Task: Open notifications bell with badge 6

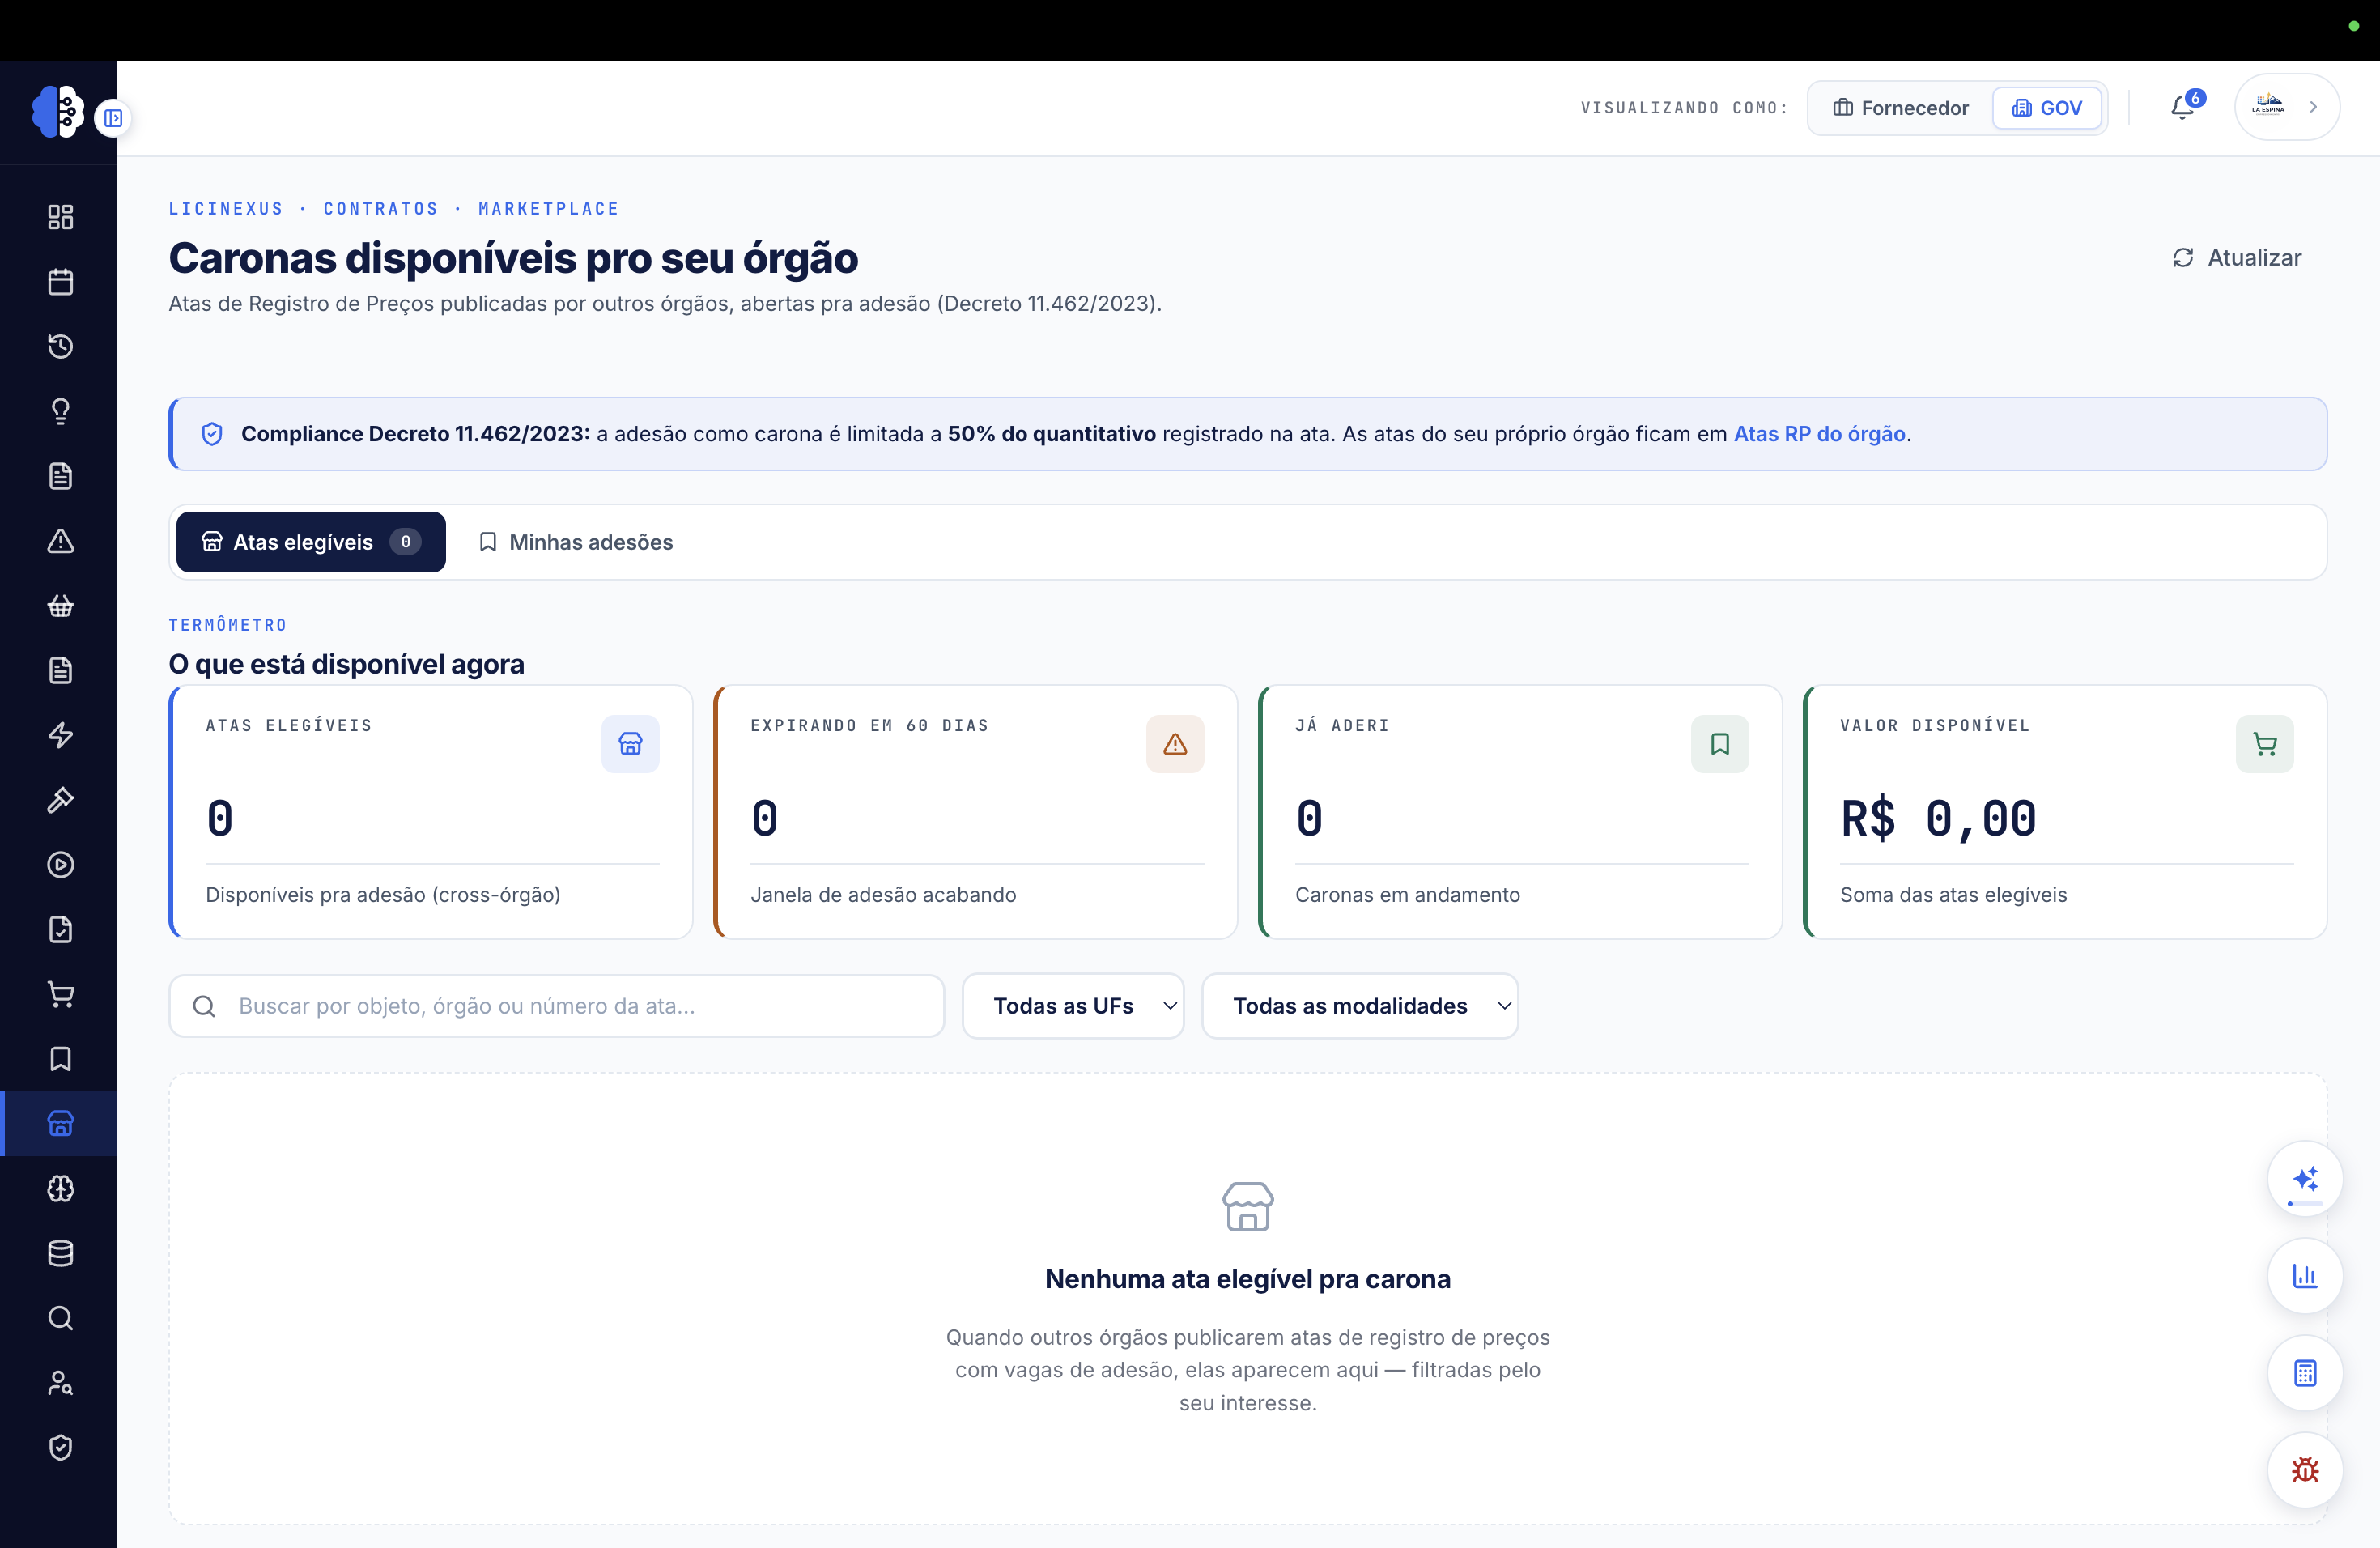Action: pos(2183,107)
